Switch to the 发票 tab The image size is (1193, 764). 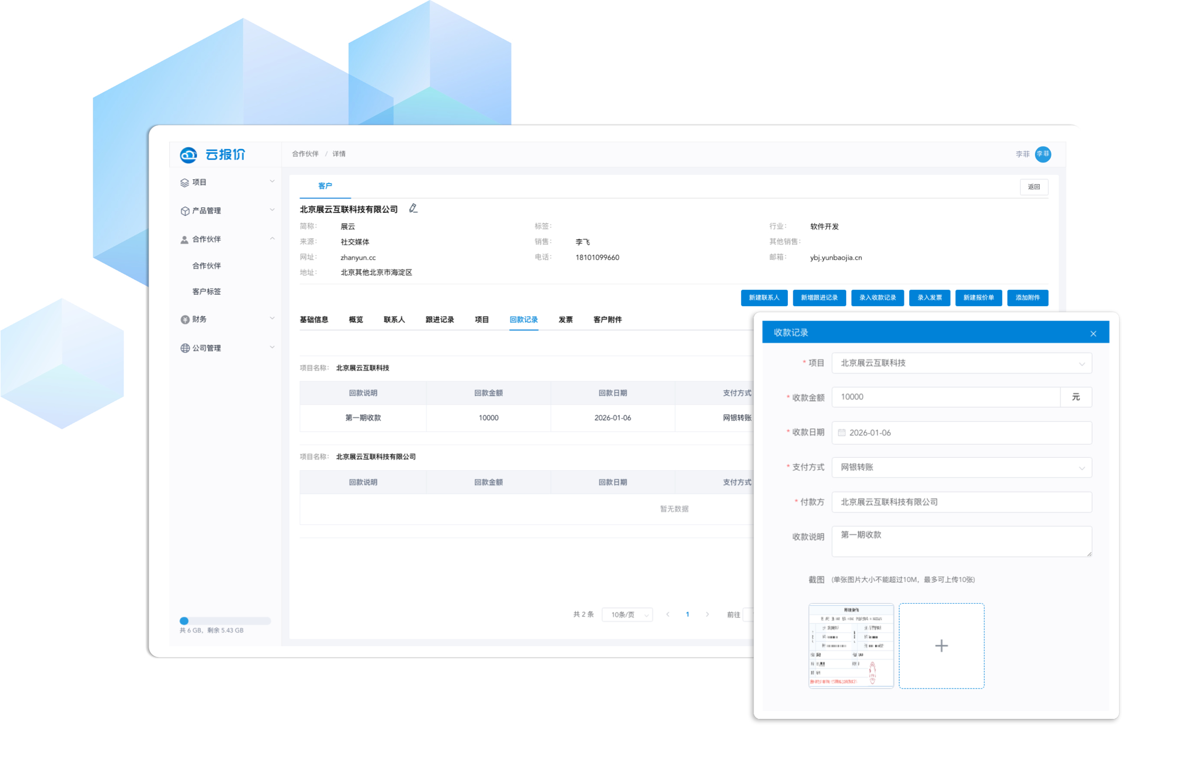(x=565, y=319)
